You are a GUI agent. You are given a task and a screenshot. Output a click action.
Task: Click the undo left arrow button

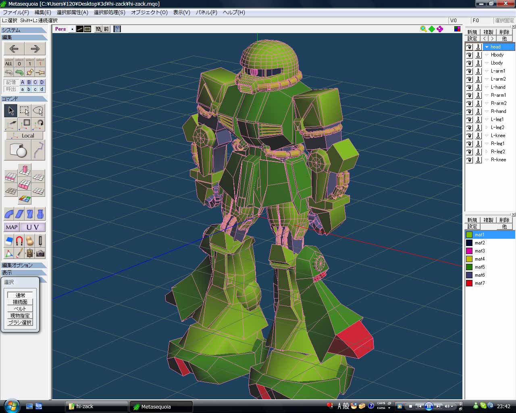(14, 49)
